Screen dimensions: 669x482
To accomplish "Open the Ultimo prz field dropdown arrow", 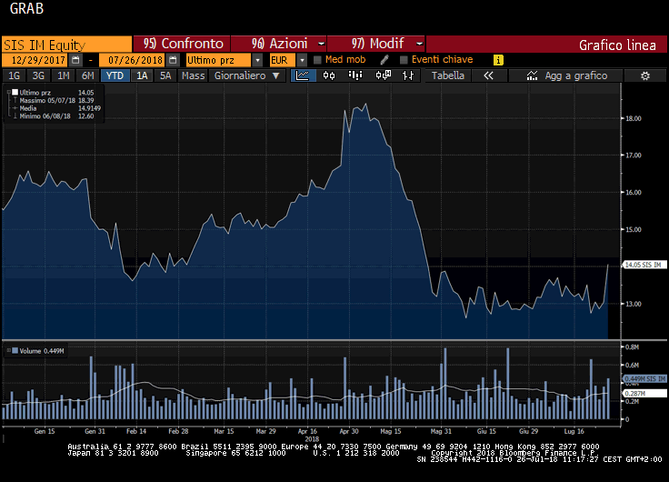I will [257, 60].
